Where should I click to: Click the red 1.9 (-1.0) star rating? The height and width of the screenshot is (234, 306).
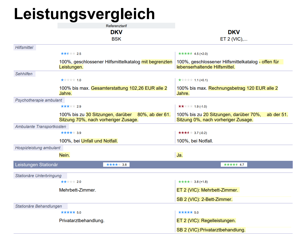tap(193, 106)
